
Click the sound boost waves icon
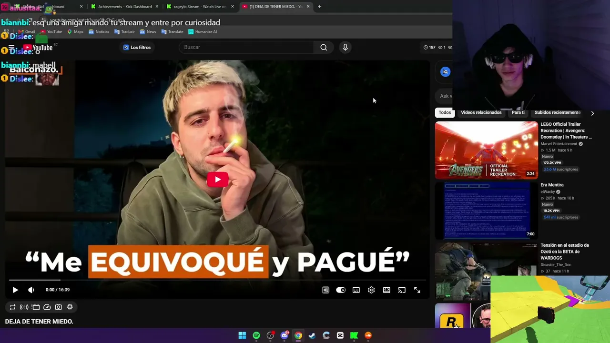(x=24, y=307)
